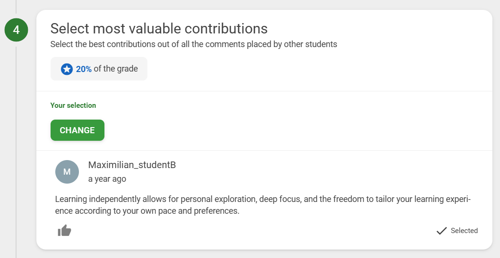Click the blue star grade icon
The width and height of the screenshot is (500, 258).
point(67,69)
